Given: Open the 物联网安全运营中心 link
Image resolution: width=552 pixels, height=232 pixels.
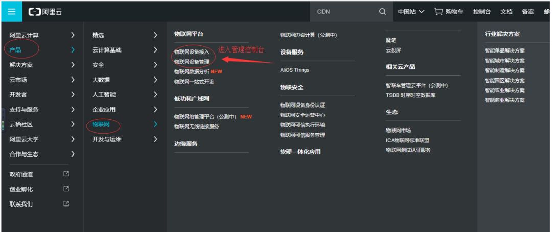Looking at the screenshot, I should [x=303, y=115].
